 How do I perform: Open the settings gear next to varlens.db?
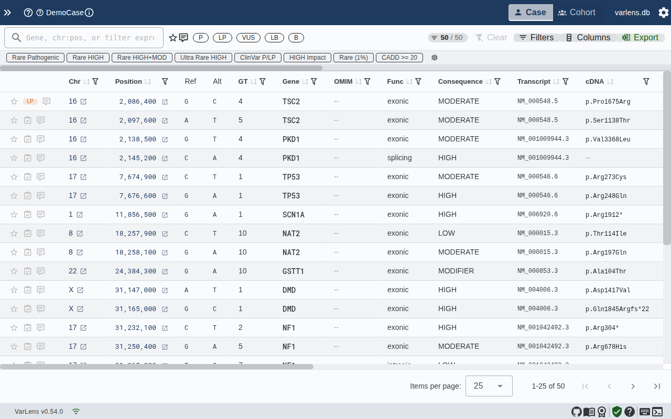tap(663, 13)
